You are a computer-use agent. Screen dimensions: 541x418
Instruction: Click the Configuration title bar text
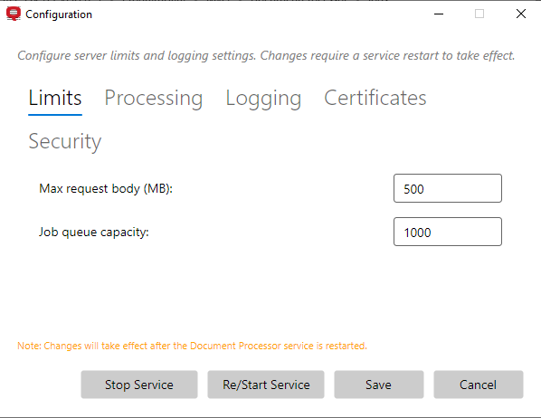(59, 14)
